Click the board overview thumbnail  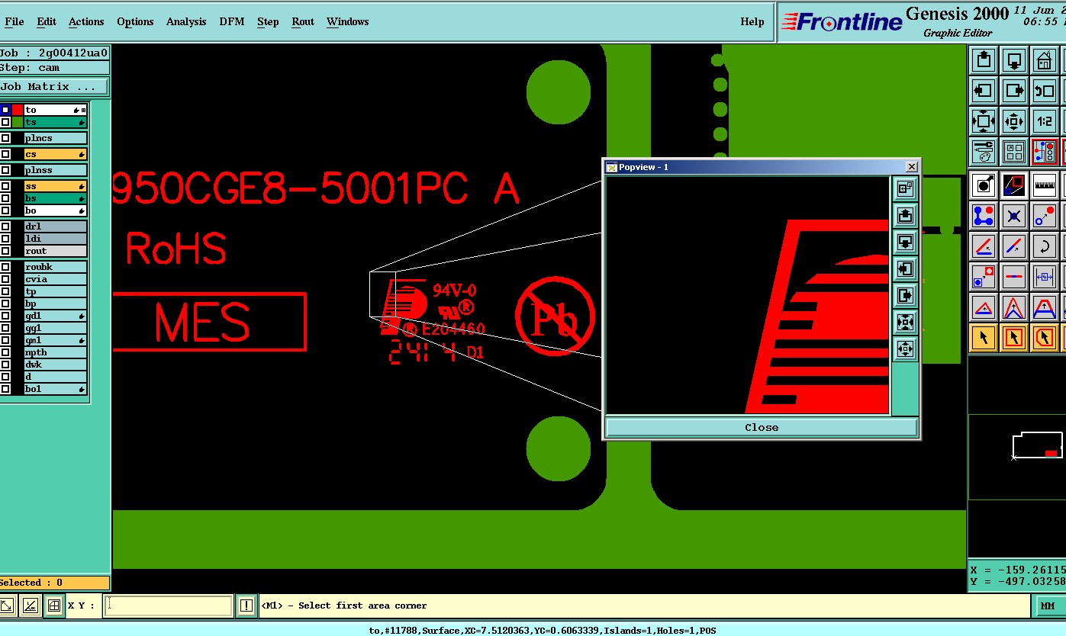[1036, 445]
